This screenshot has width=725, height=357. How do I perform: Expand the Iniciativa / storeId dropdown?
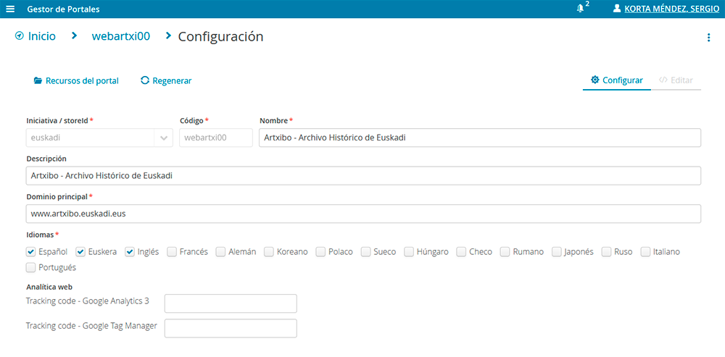pyautogui.click(x=162, y=138)
